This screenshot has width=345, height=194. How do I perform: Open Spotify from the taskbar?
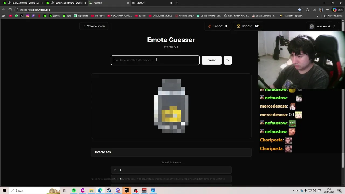coord(74,190)
